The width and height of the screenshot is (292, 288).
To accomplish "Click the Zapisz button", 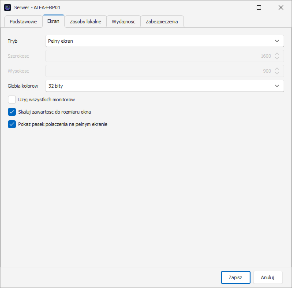I will coord(236,277).
